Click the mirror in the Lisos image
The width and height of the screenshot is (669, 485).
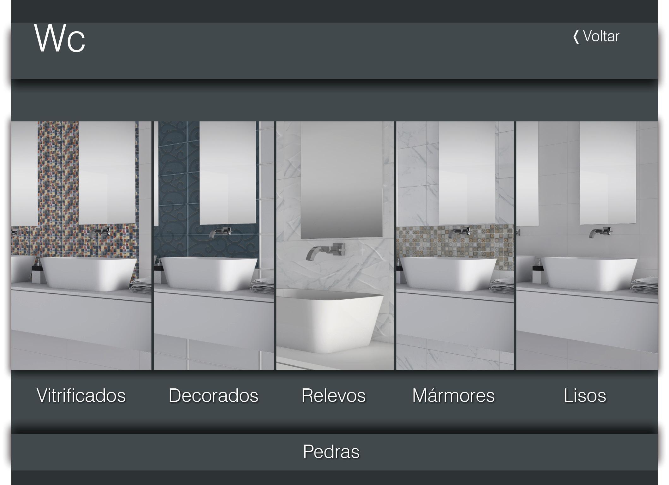click(x=607, y=173)
